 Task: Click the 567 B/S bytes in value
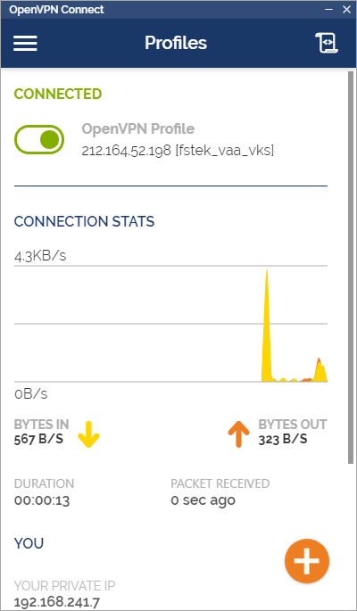[38, 439]
